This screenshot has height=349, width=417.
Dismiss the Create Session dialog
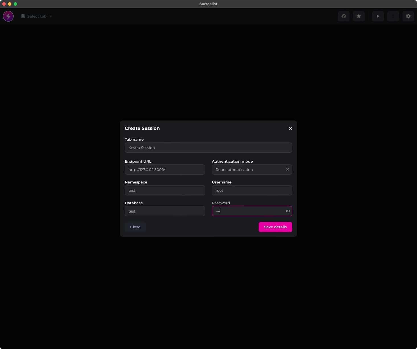(x=290, y=128)
